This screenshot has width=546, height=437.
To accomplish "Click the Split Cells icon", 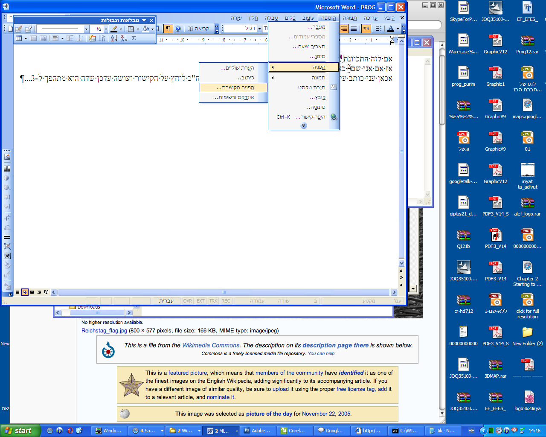I will (43, 38).
